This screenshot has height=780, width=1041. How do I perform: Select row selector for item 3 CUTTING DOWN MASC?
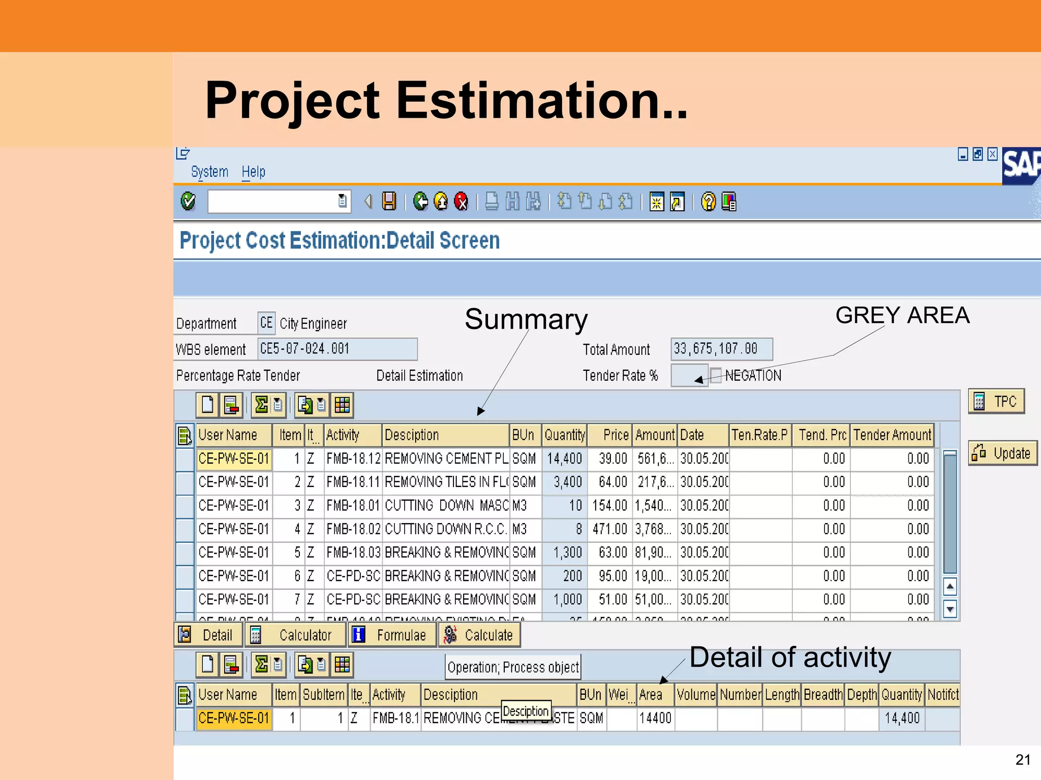[x=185, y=506]
